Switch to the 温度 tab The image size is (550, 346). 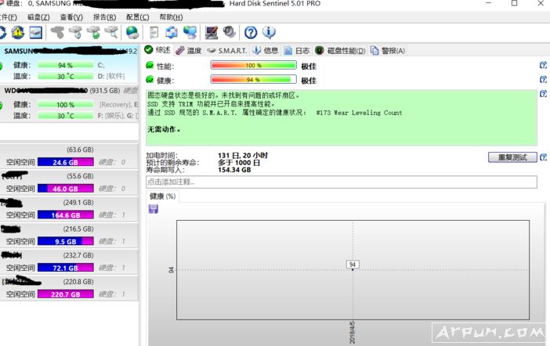click(x=189, y=51)
